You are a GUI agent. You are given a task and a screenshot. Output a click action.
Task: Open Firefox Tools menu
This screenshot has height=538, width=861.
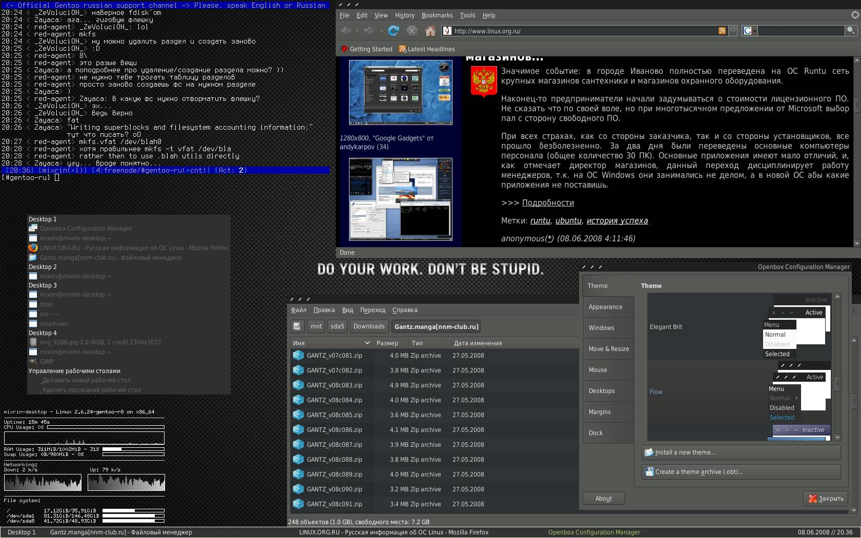coord(467,15)
